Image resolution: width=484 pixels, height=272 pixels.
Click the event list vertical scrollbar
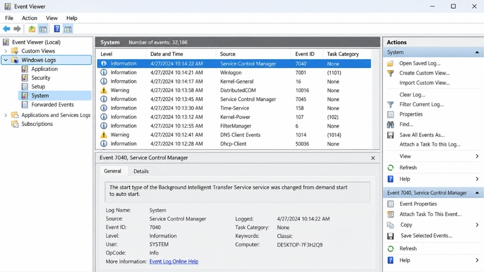(x=376, y=99)
